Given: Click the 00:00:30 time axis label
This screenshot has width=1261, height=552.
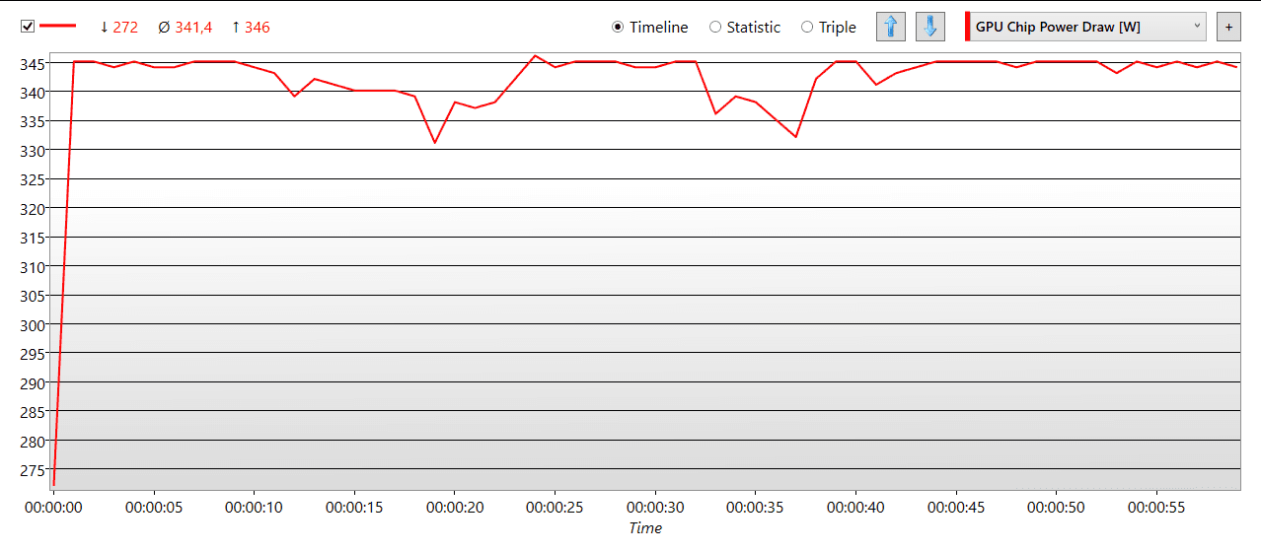Looking at the screenshot, I should pyautogui.click(x=655, y=508).
